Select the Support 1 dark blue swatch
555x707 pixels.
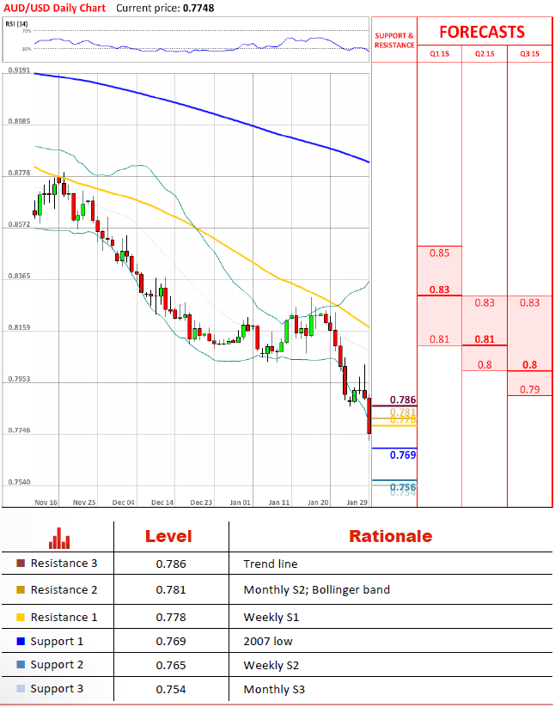21,641
